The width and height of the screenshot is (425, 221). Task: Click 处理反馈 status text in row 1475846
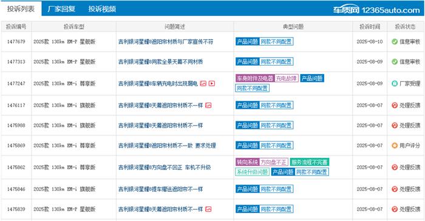pyautogui.click(x=410, y=189)
